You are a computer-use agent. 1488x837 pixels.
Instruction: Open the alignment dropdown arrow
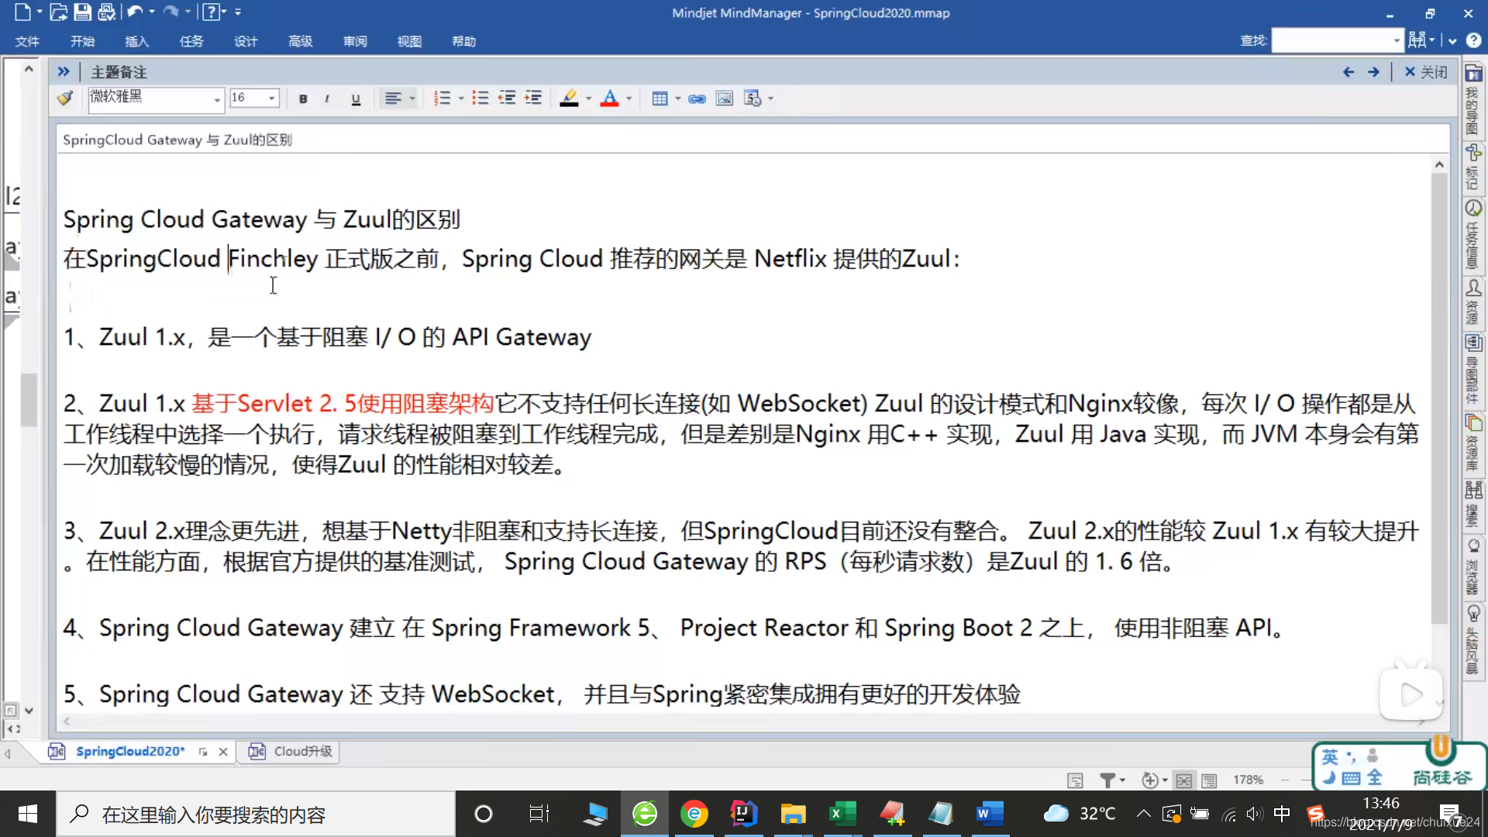pos(412,98)
